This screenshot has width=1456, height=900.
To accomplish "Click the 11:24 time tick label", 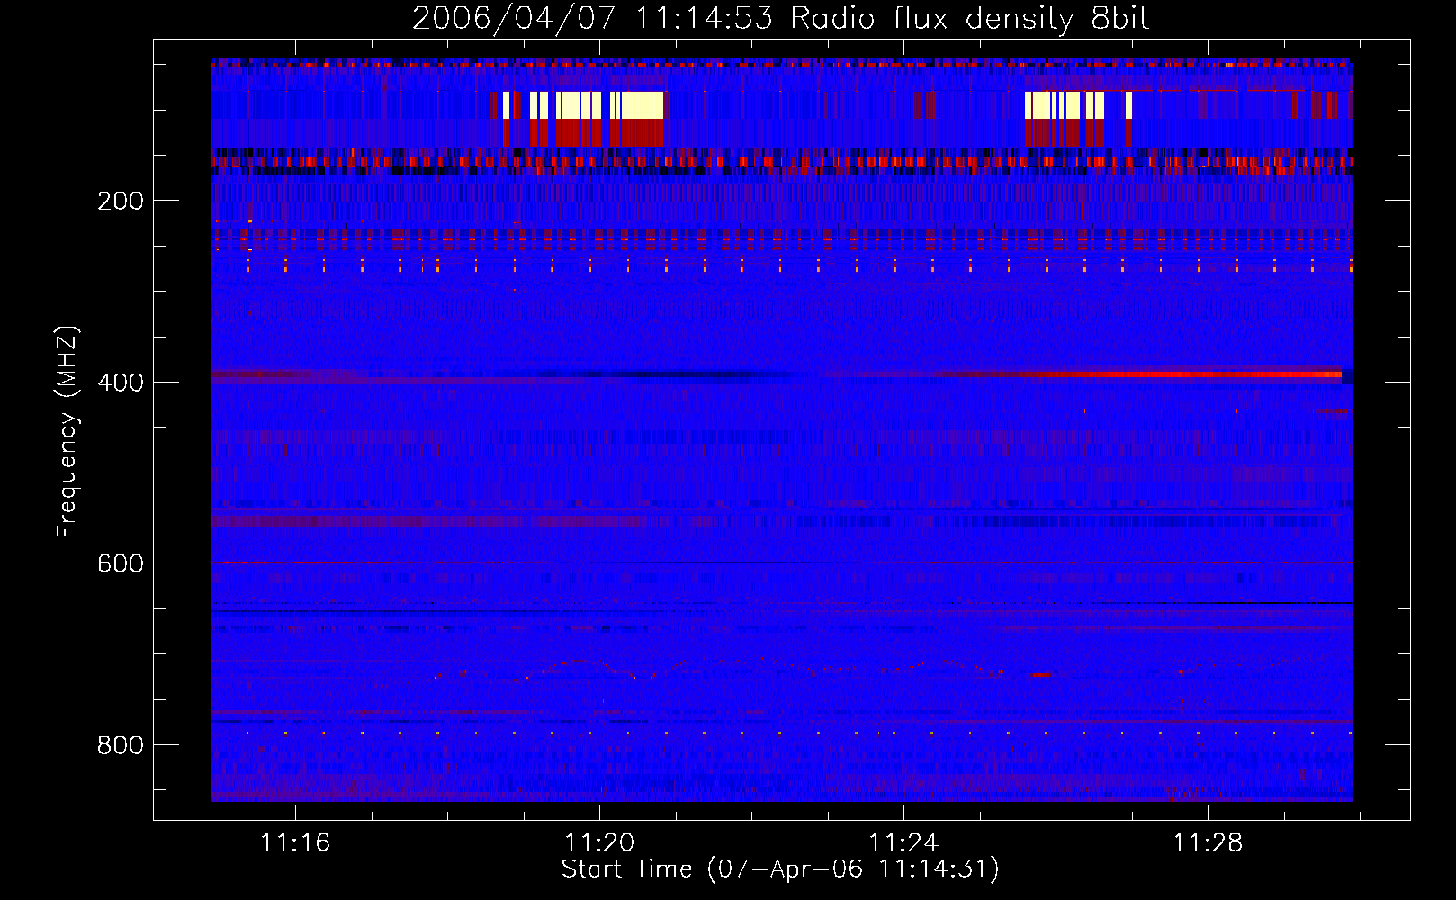I will (x=903, y=842).
